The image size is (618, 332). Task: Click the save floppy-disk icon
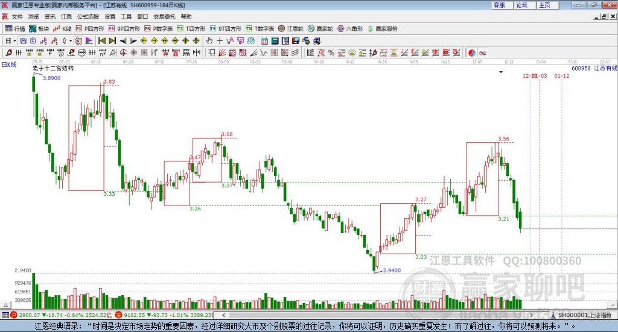pyautogui.click(x=296, y=41)
